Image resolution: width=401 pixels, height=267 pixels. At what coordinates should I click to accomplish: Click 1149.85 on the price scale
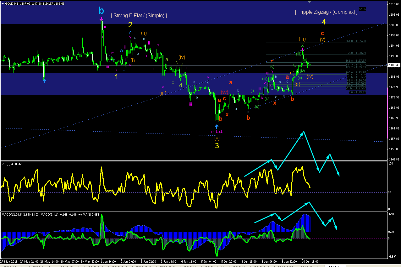(395, 160)
